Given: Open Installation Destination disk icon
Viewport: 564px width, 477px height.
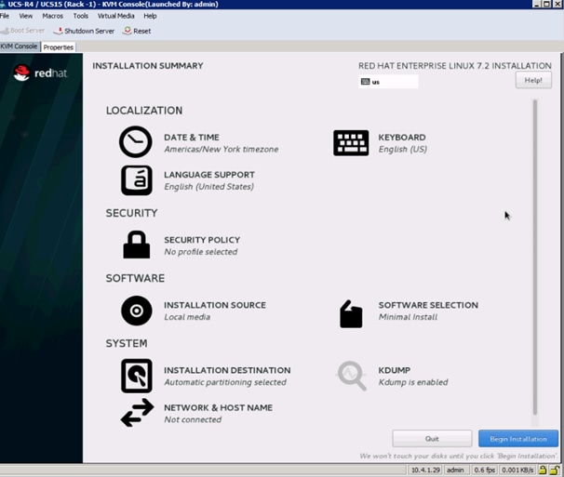Looking at the screenshot, I should click(x=136, y=376).
